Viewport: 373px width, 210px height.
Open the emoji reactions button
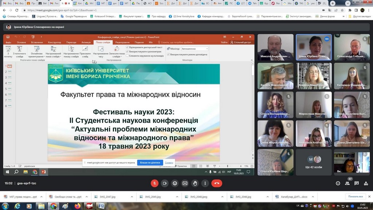175,183
